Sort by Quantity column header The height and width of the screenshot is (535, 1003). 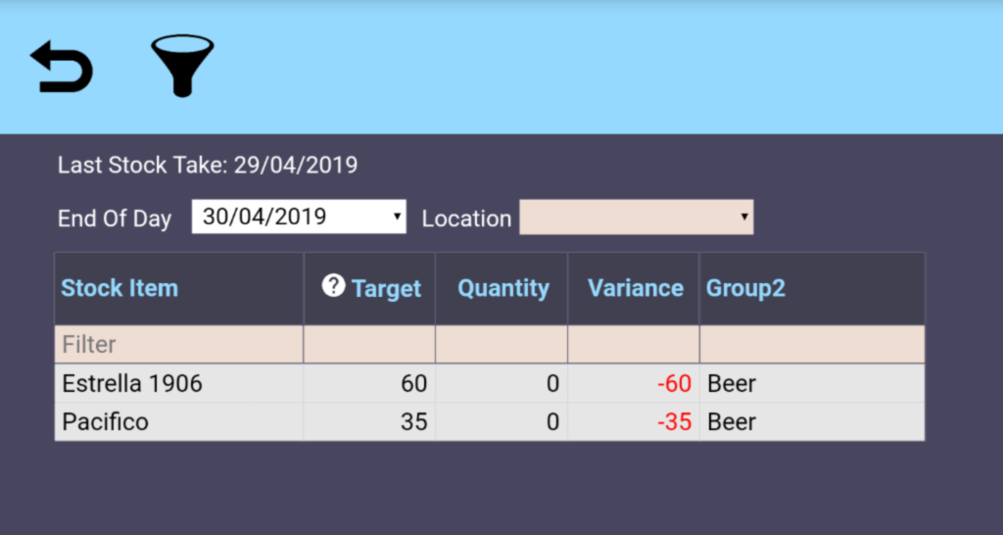pos(503,288)
